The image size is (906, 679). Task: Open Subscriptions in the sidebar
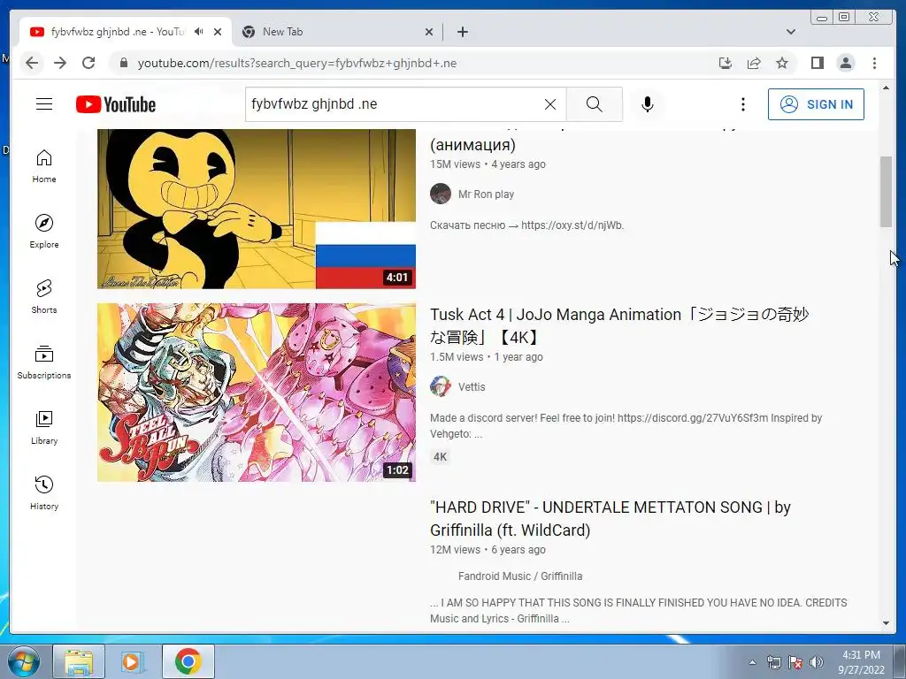pos(44,362)
